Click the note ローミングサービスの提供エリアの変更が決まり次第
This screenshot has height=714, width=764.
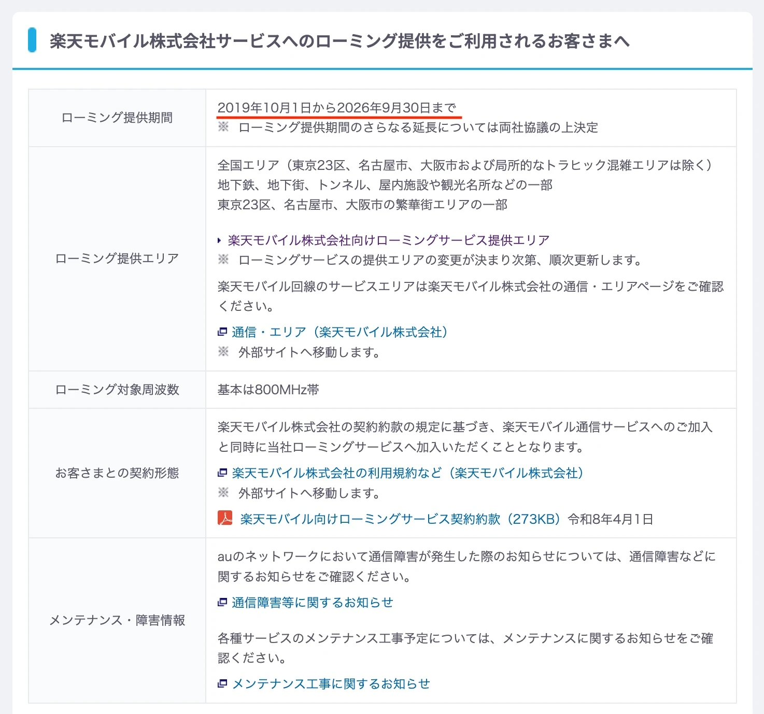click(440, 260)
